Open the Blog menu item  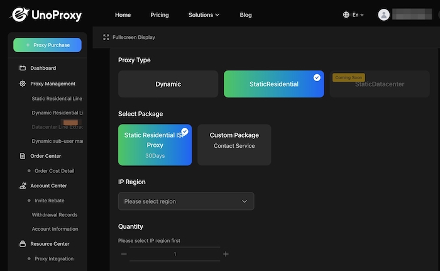pos(246,14)
